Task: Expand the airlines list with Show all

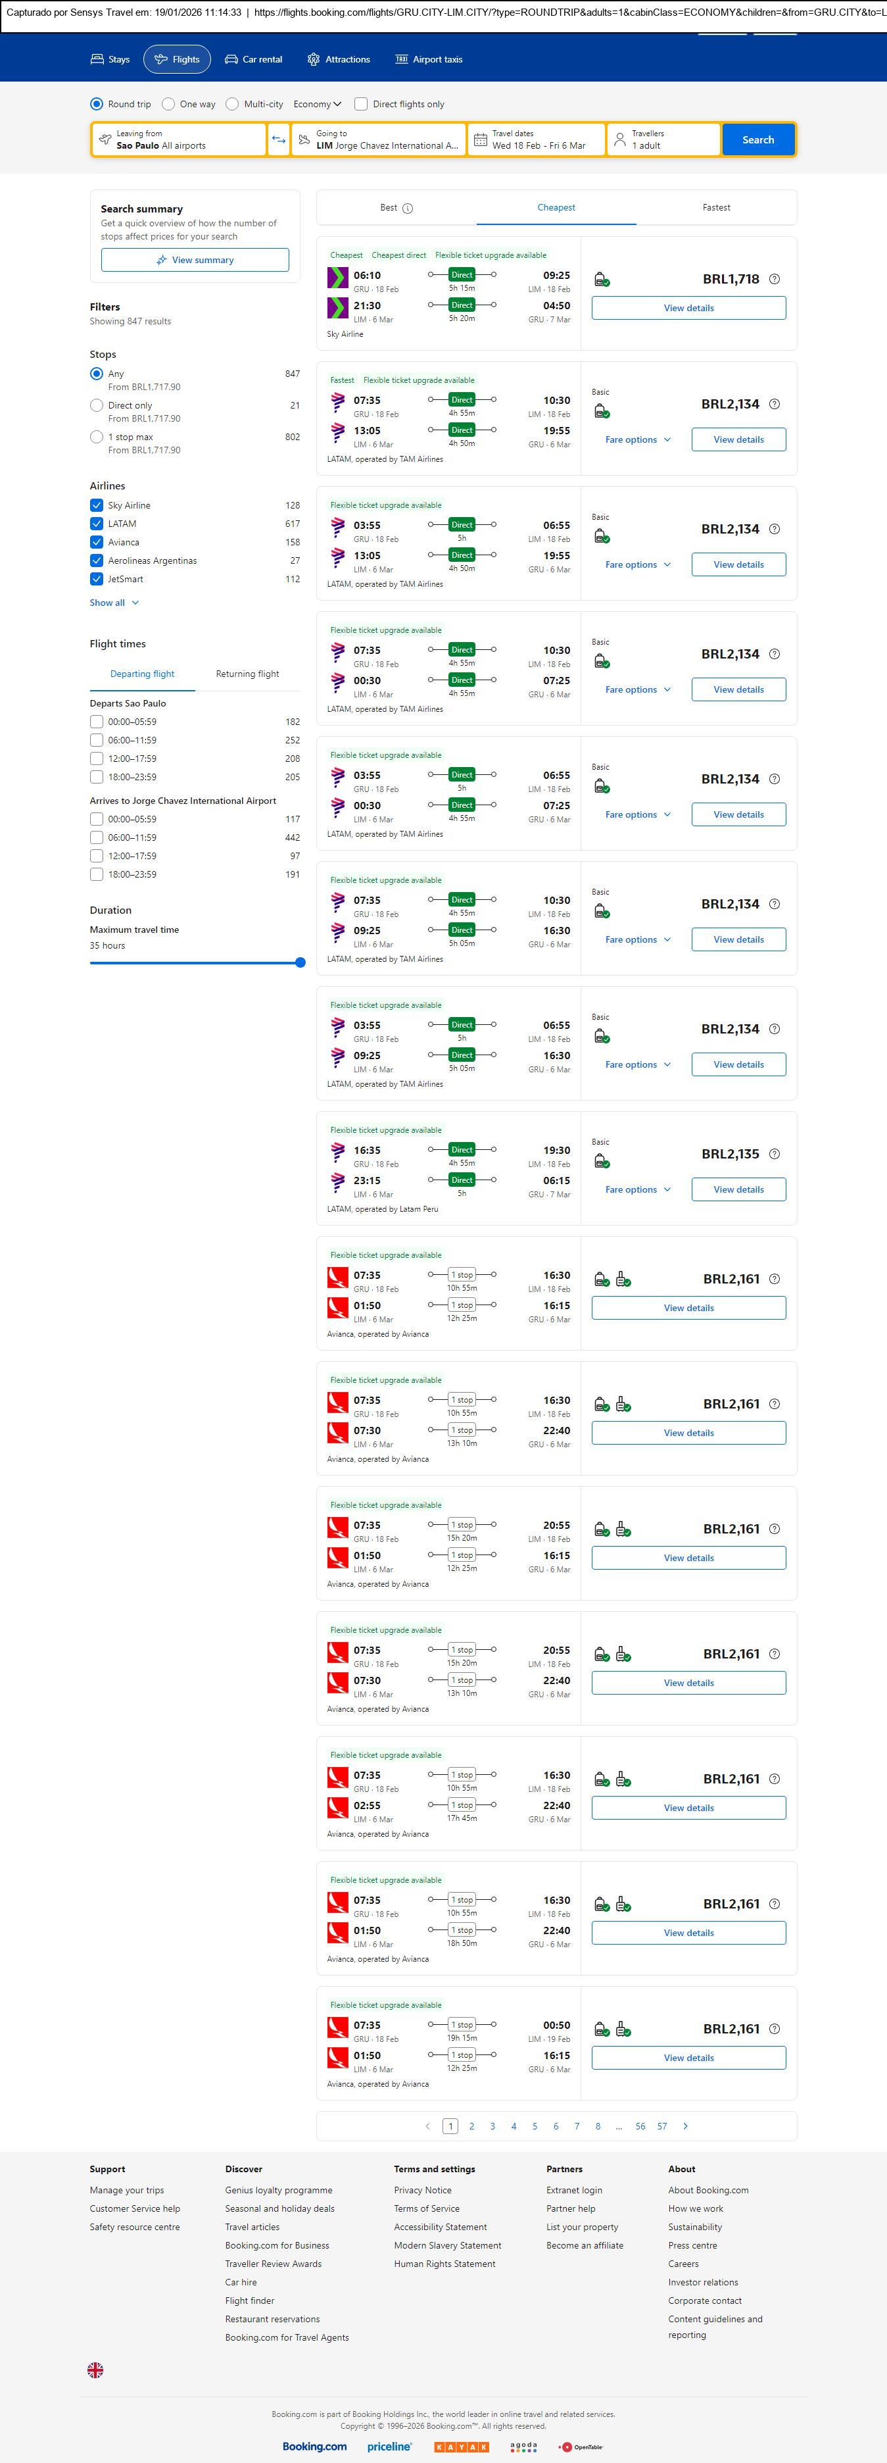Action: point(114,603)
